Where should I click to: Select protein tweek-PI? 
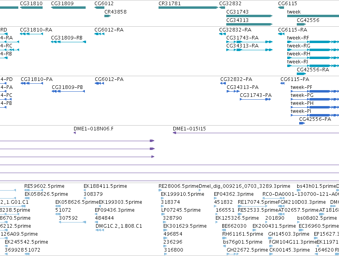tap(301, 111)
